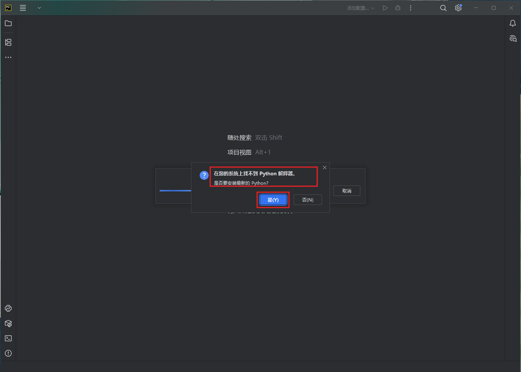Open Search Everywhere magnifier icon

click(443, 8)
